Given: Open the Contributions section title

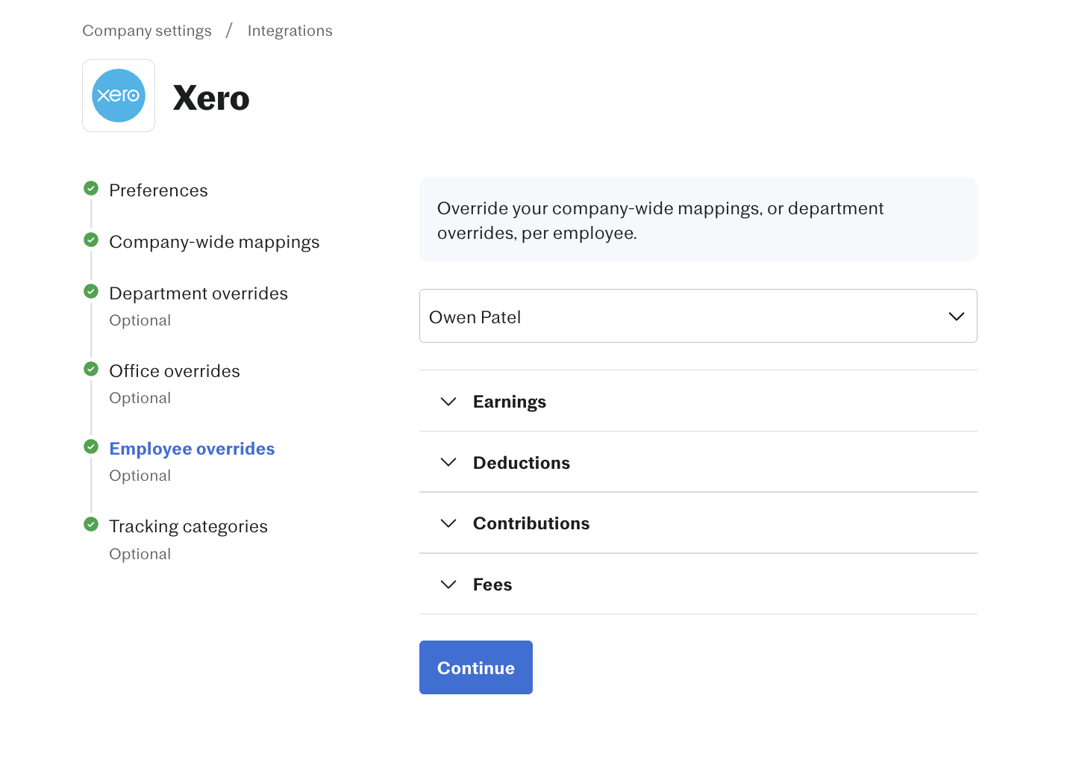Looking at the screenshot, I should click(531, 523).
